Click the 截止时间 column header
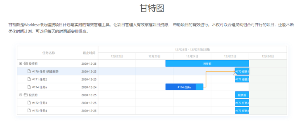This screenshot has height=134, width=300. tap(89, 53)
